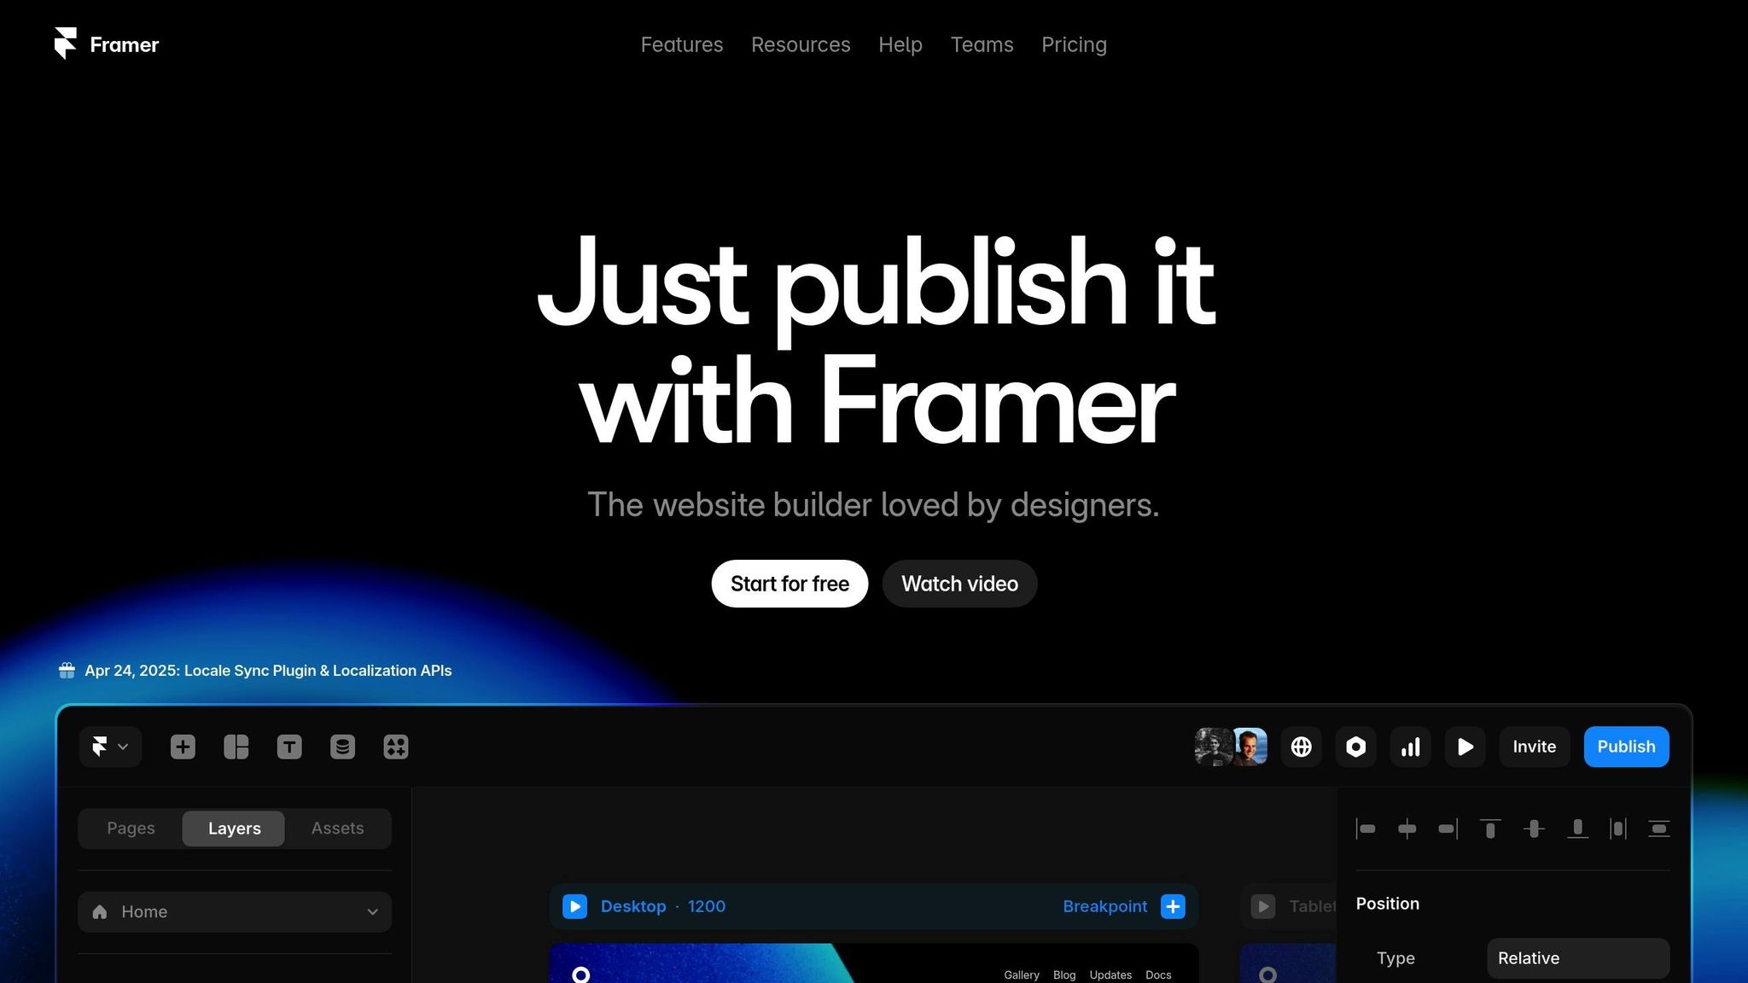Open the globe localization icon
The height and width of the screenshot is (983, 1748).
click(x=1302, y=747)
